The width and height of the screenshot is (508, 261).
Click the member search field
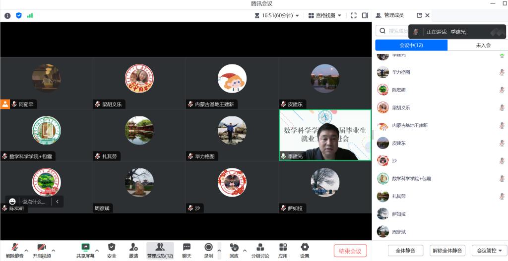coord(393,31)
